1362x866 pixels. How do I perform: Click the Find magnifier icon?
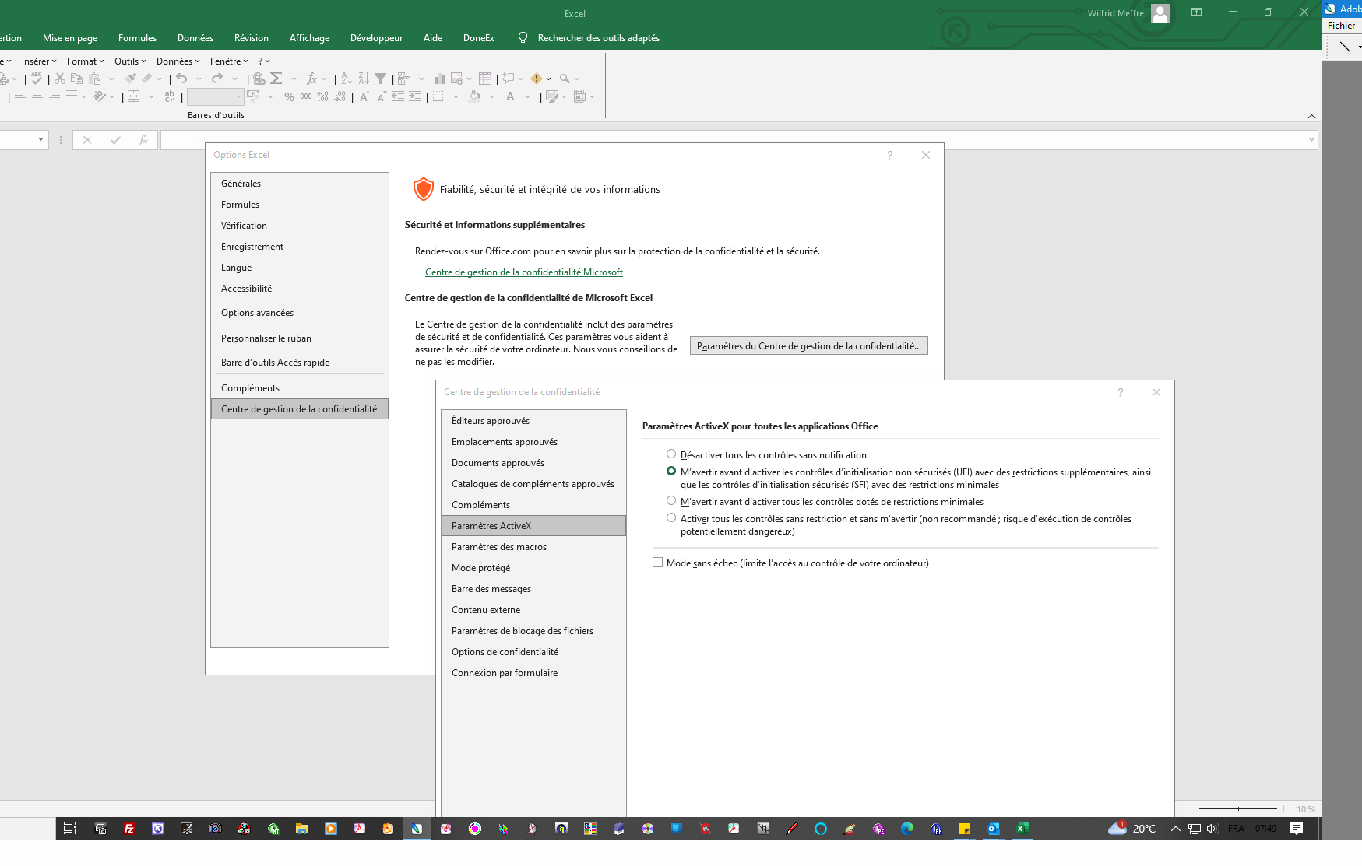(565, 79)
